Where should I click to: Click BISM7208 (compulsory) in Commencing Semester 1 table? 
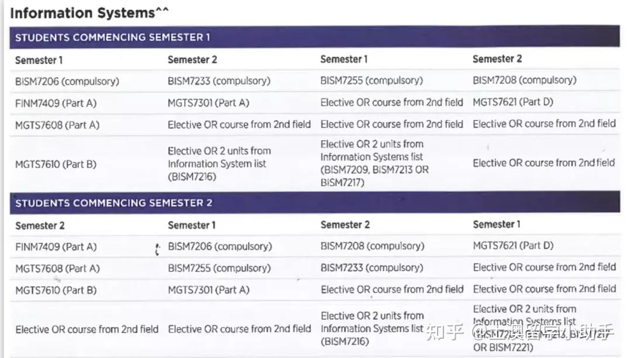524,80
